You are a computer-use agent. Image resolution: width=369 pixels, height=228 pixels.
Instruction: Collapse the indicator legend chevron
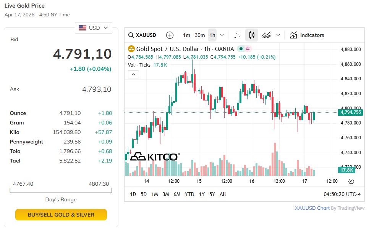tap(133, 74)
